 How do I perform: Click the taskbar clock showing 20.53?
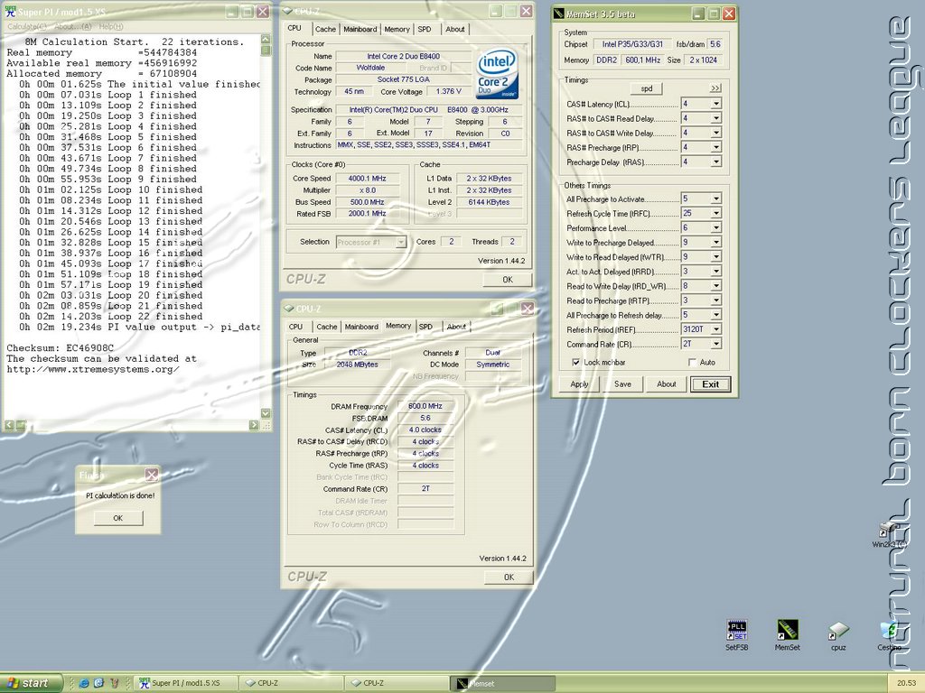pyautogui.click(x=906, y=683)
